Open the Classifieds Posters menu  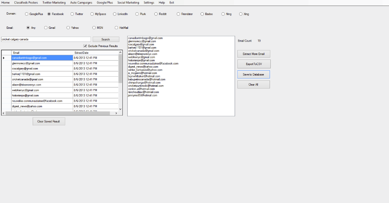(x=26, y=3)
